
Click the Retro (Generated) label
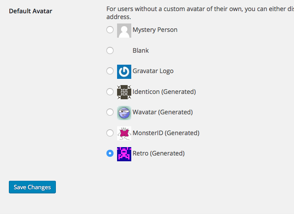pyautogui.click(x=159, y=153)
